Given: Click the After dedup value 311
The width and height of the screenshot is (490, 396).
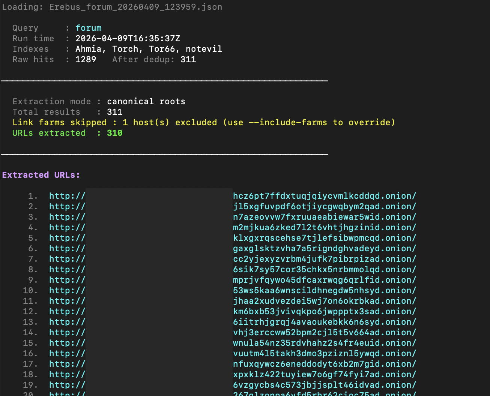Looking at the screenshot, I should click(x=188, y=60).
